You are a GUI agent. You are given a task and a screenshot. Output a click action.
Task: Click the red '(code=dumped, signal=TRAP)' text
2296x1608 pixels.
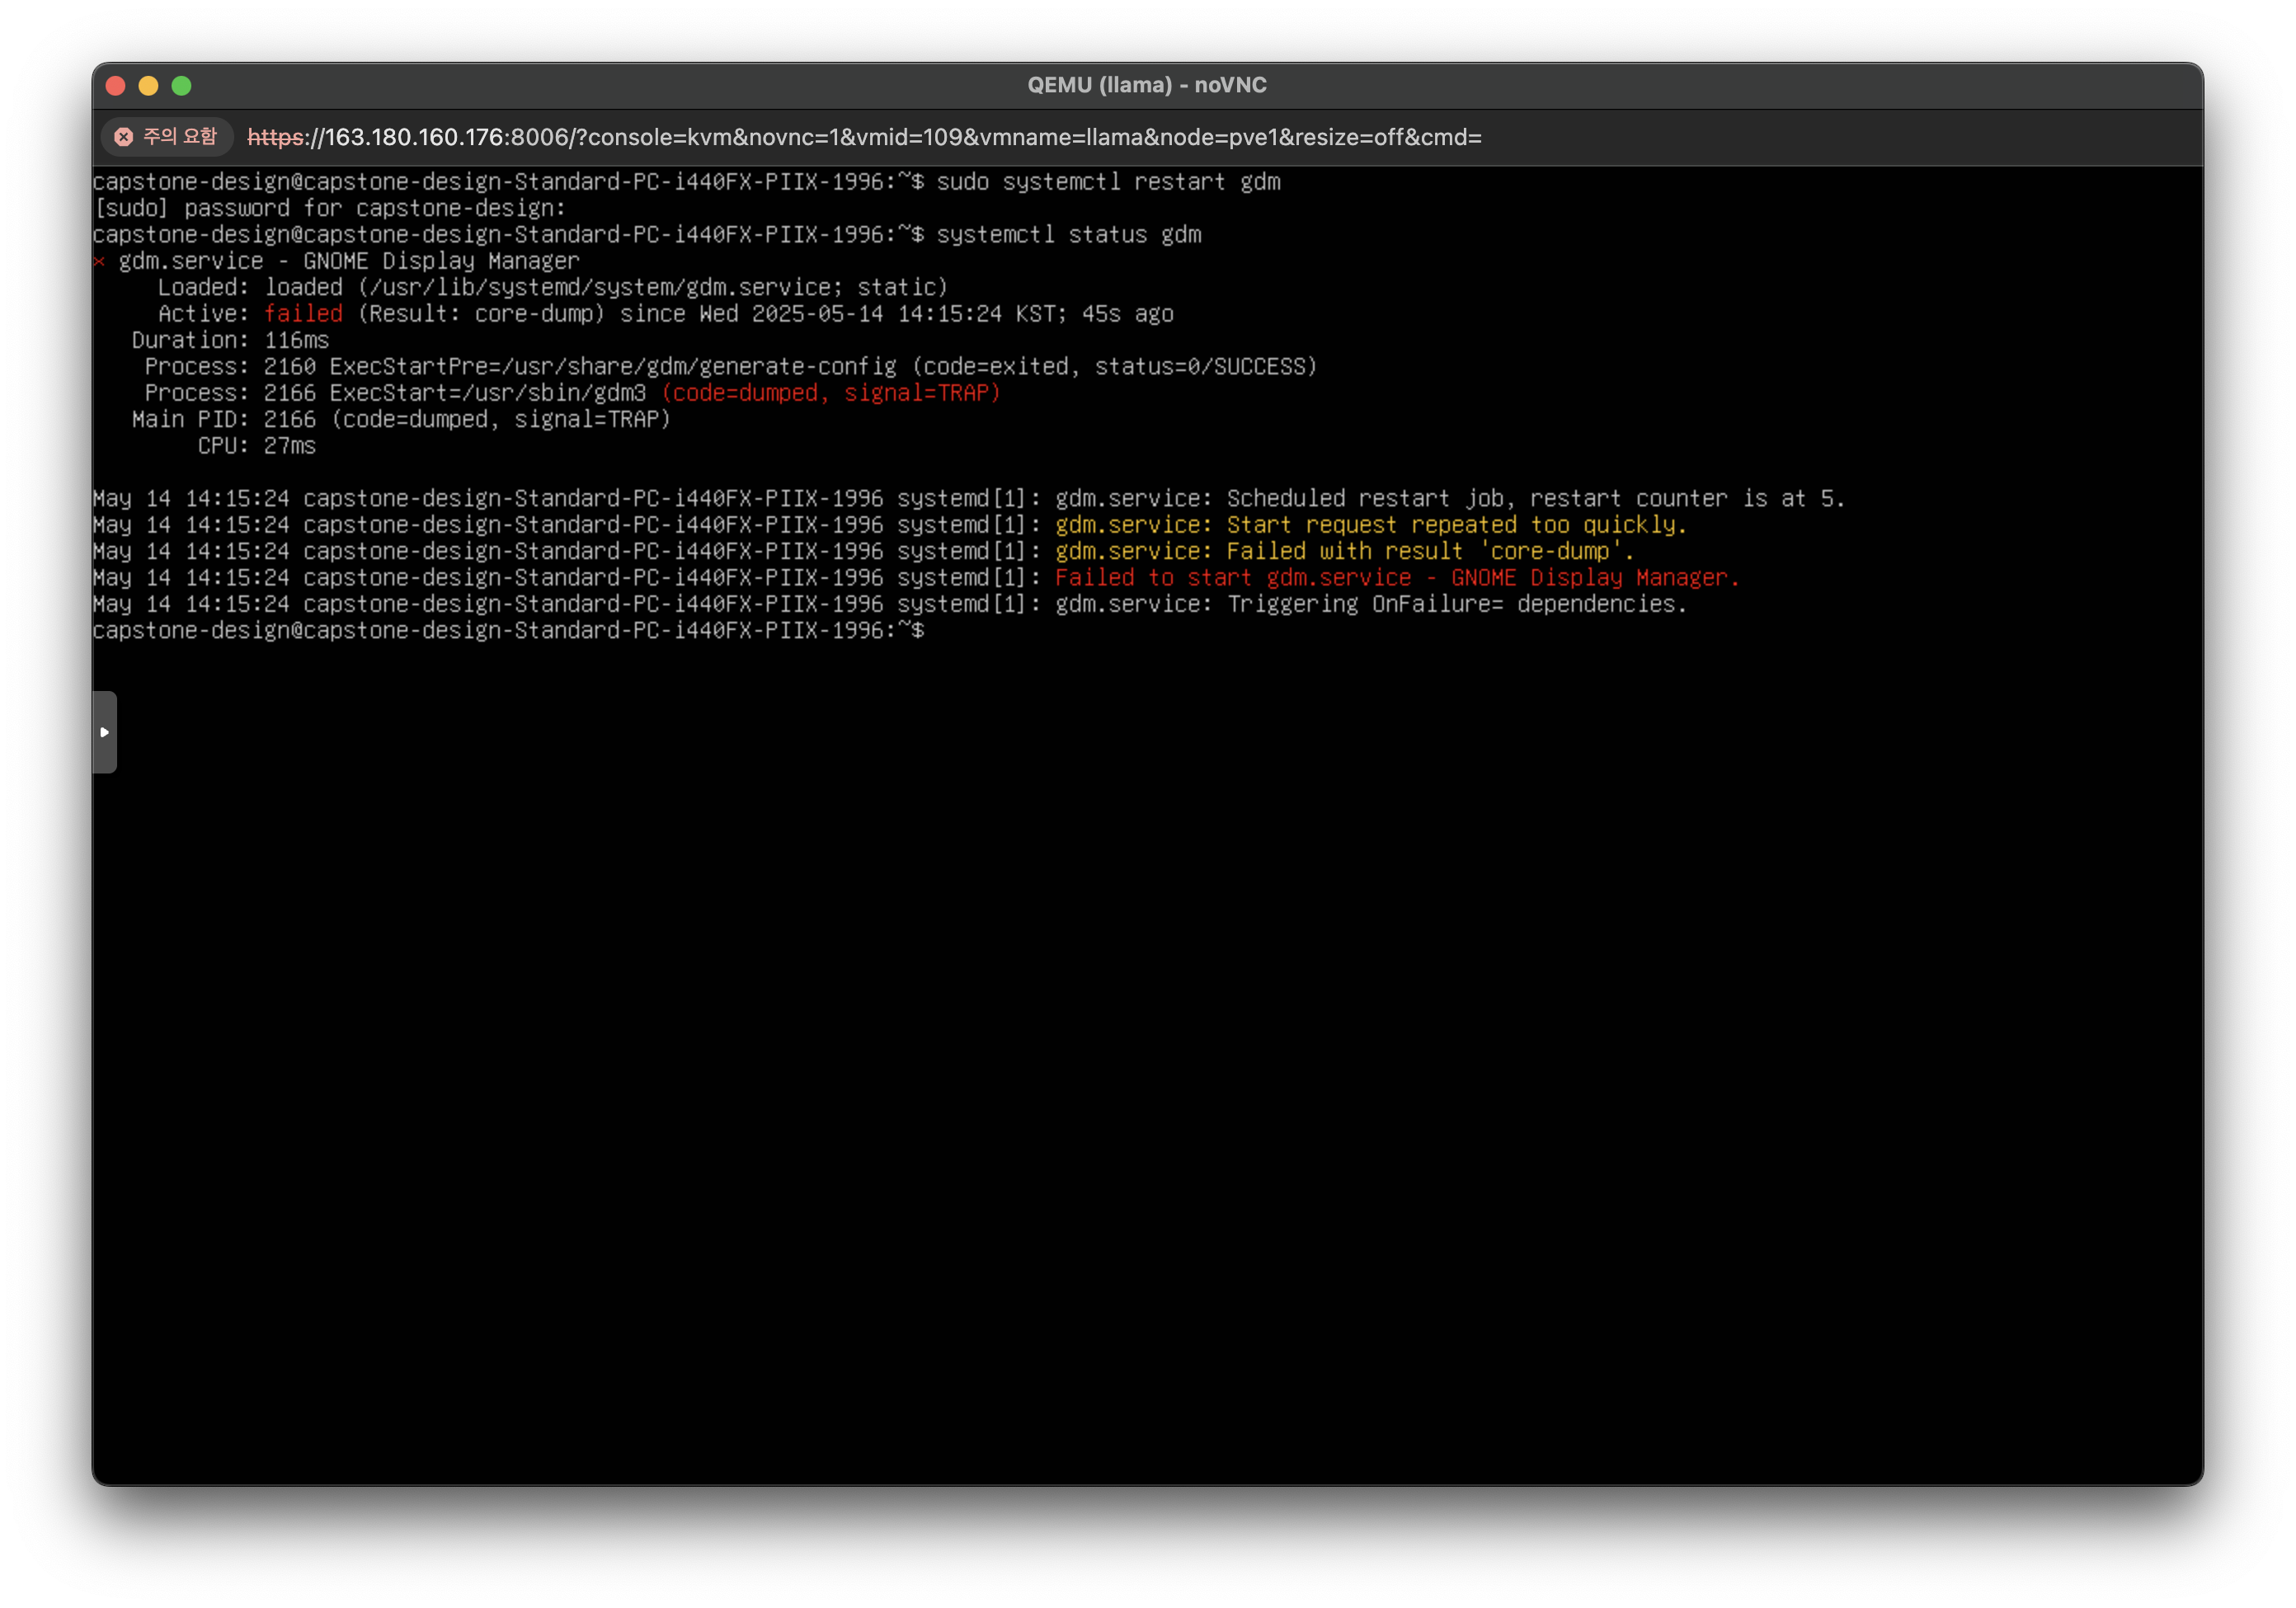(x=830, y=393)
